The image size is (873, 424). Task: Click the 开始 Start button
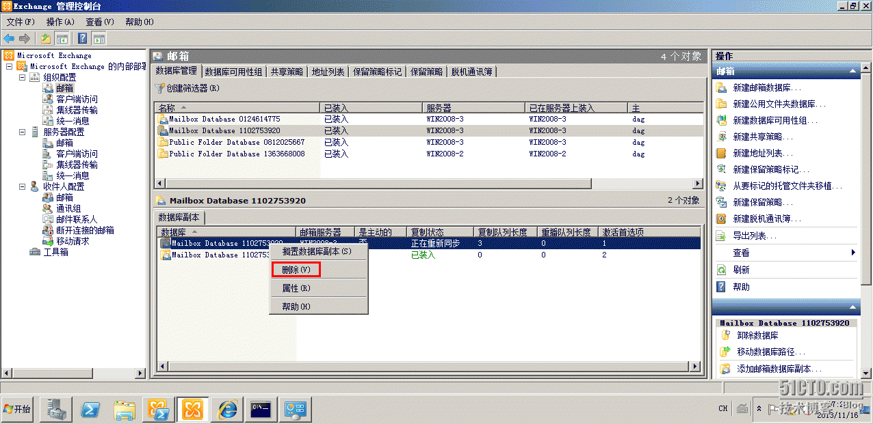pyautogui.click(x=17, y=409)
